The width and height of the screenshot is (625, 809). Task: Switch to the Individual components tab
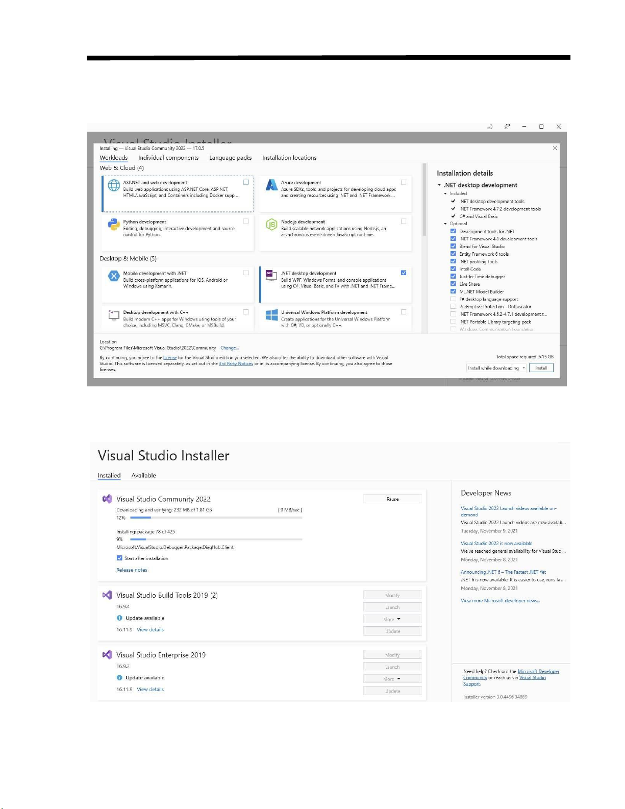[168, 158]
